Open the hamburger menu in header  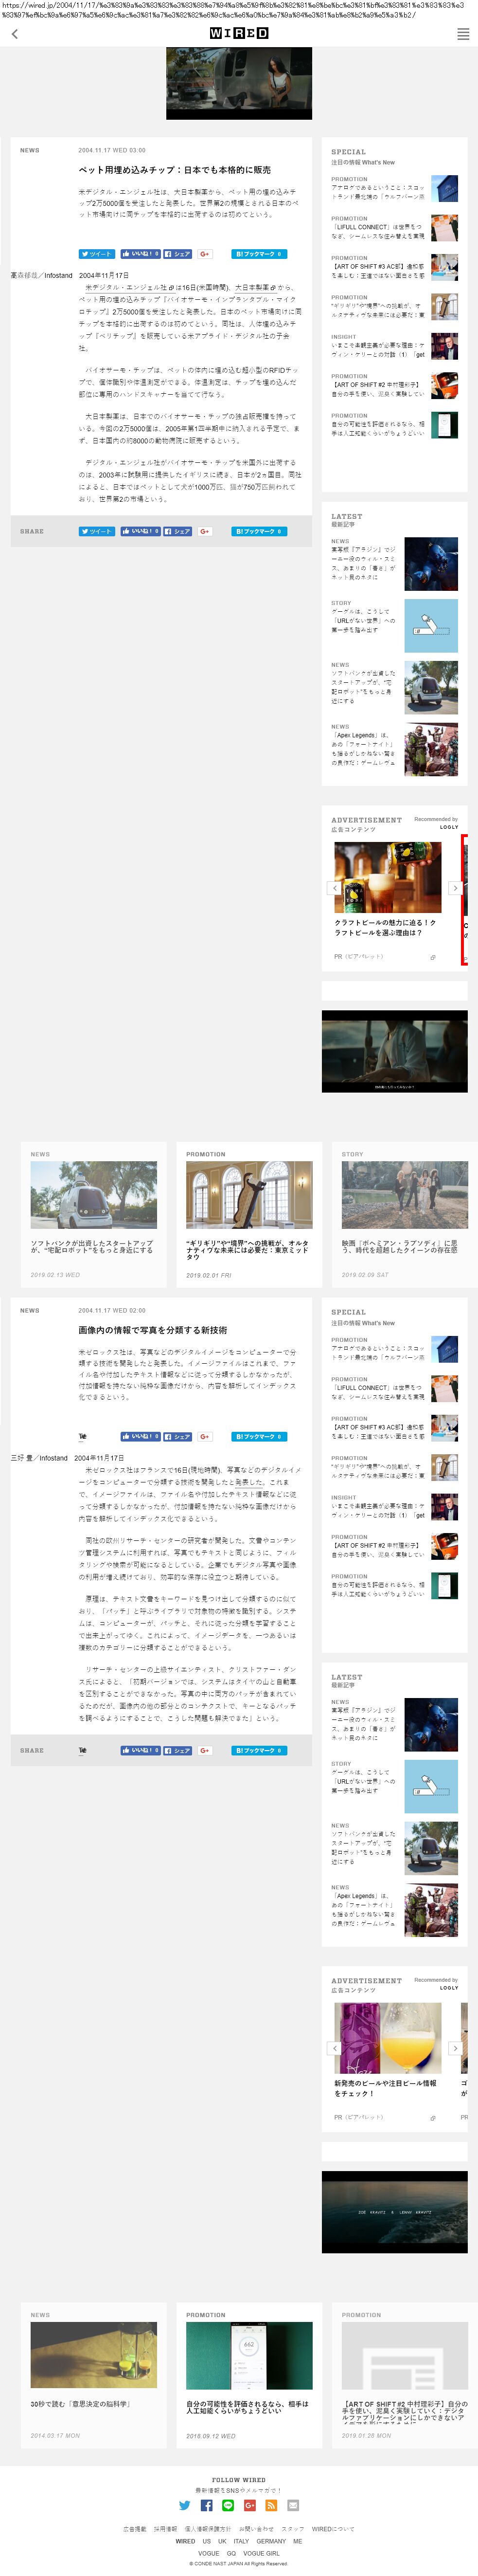pos(463,34)
